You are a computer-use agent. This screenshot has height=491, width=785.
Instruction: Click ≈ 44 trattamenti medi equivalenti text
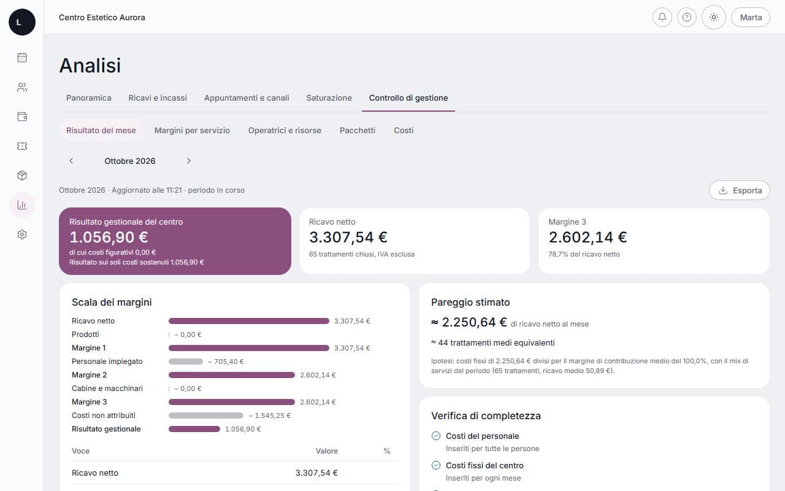tap(492, 342)
